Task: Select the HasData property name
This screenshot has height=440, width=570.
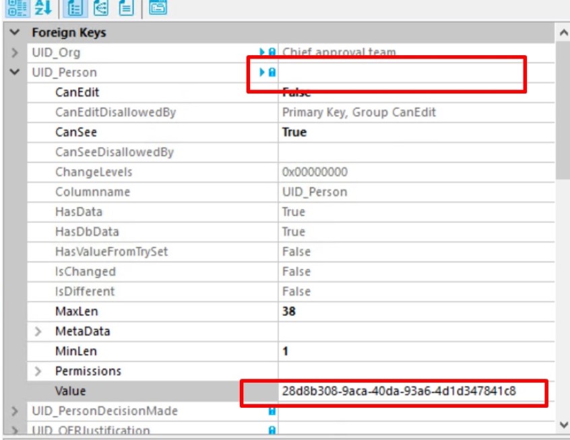Action: [79, 212]
